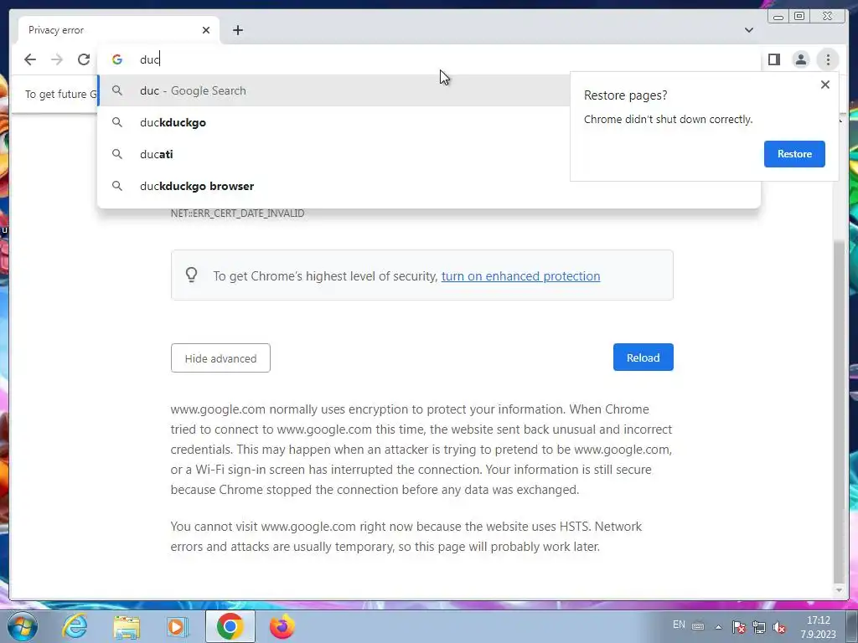Click the Restore button
Image resolution: width=858 pixels, height=643 pixels.
click(794, 154)
